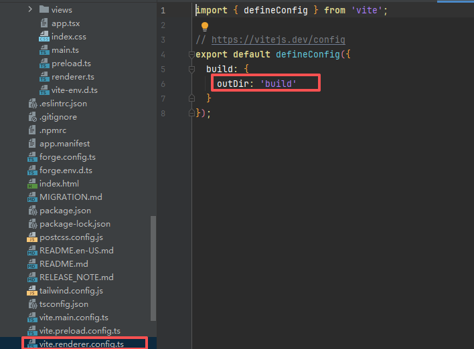Click fold end marker on line 8
The image size is (474, 349).
pos(191,113)
